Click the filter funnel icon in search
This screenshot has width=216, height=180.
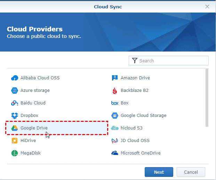[x=134, y=61]
